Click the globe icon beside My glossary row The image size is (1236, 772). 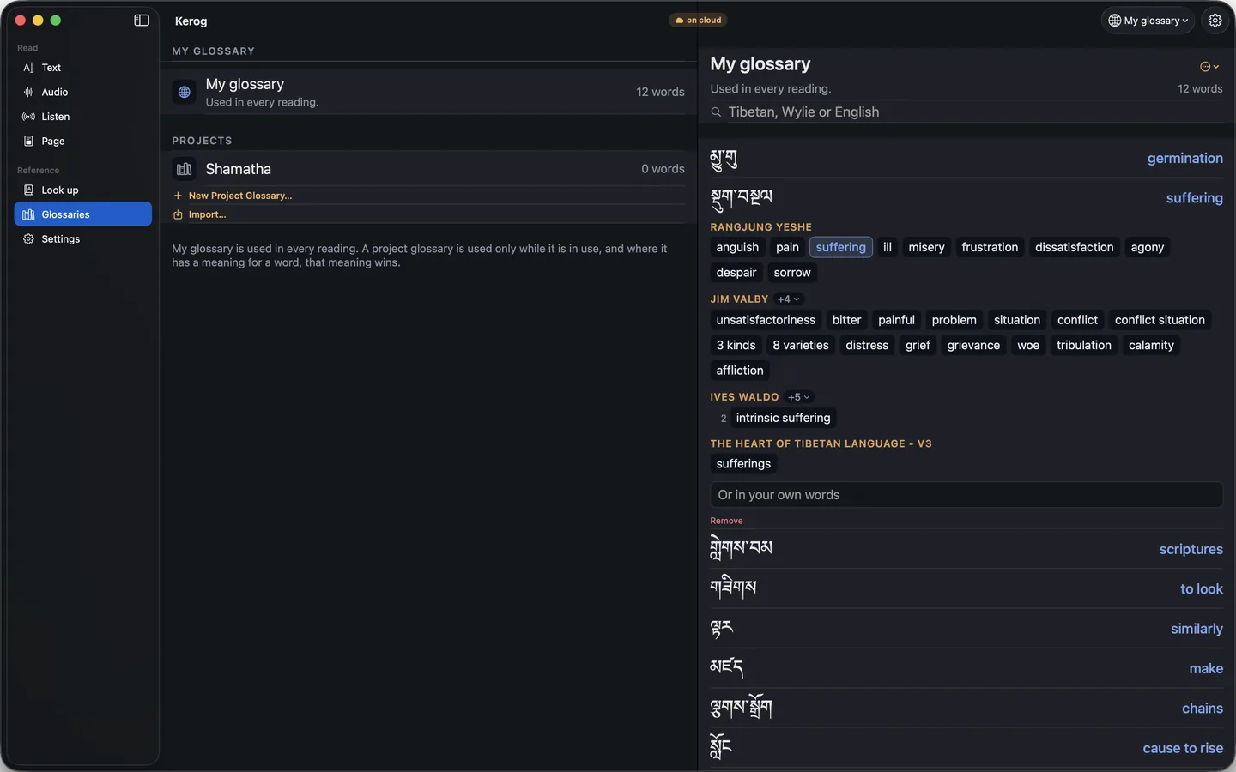[x=185, y=92]
